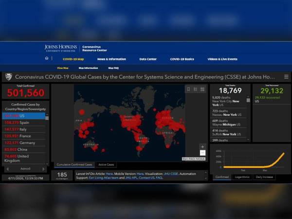Click the country list scrollbar thumb
The width and height of the screenshot is (292, 219).
(47, 118)
